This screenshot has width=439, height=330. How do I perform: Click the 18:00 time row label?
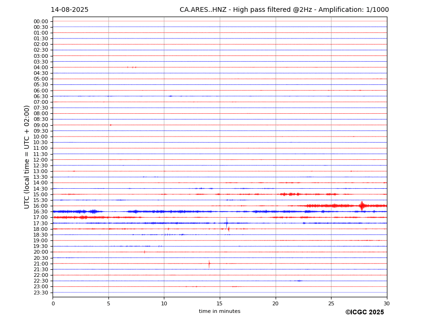(41, 229)
